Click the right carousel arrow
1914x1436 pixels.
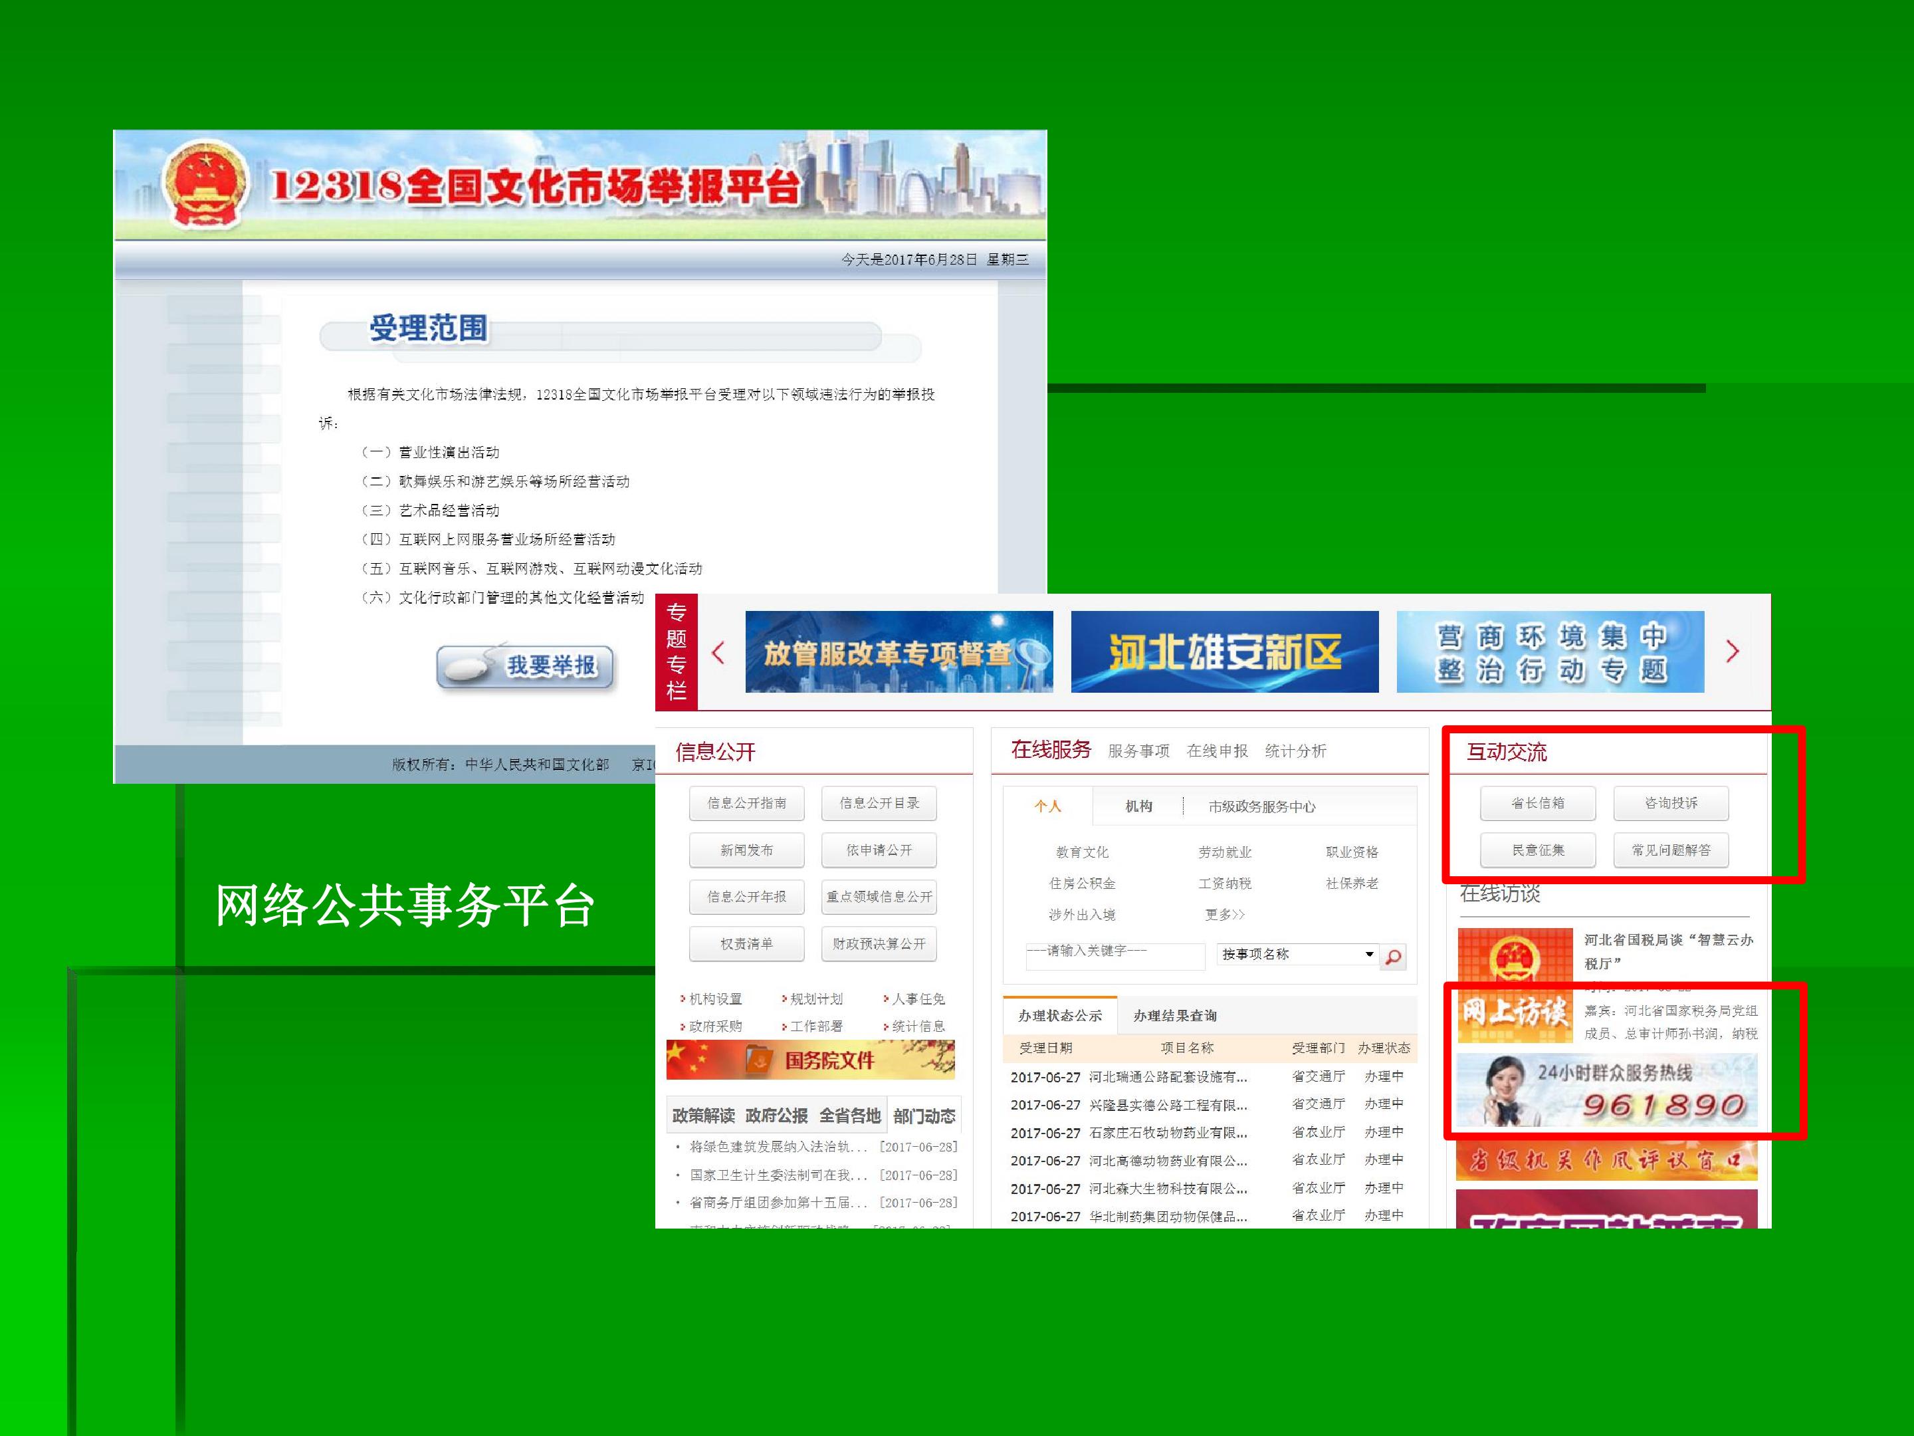coord(1731,651)
